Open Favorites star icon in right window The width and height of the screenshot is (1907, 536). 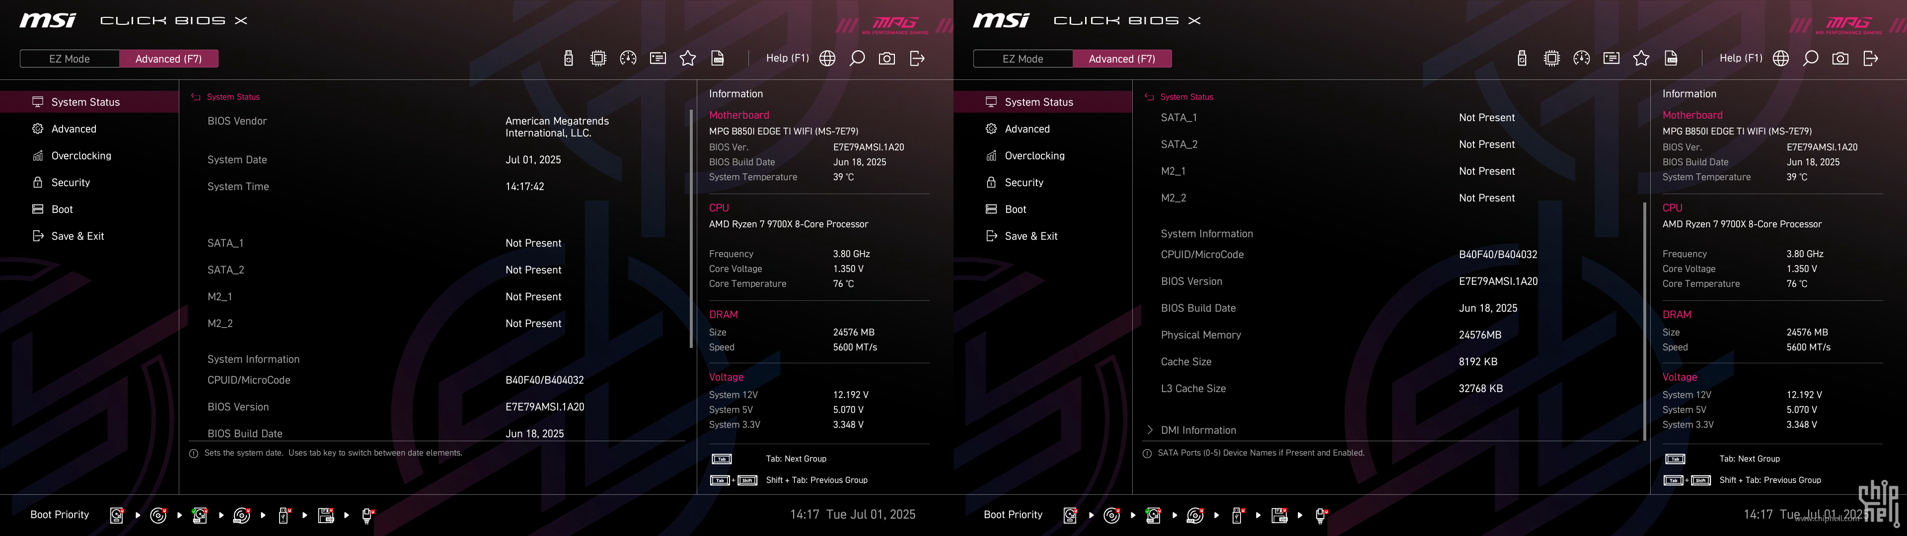1641,59
